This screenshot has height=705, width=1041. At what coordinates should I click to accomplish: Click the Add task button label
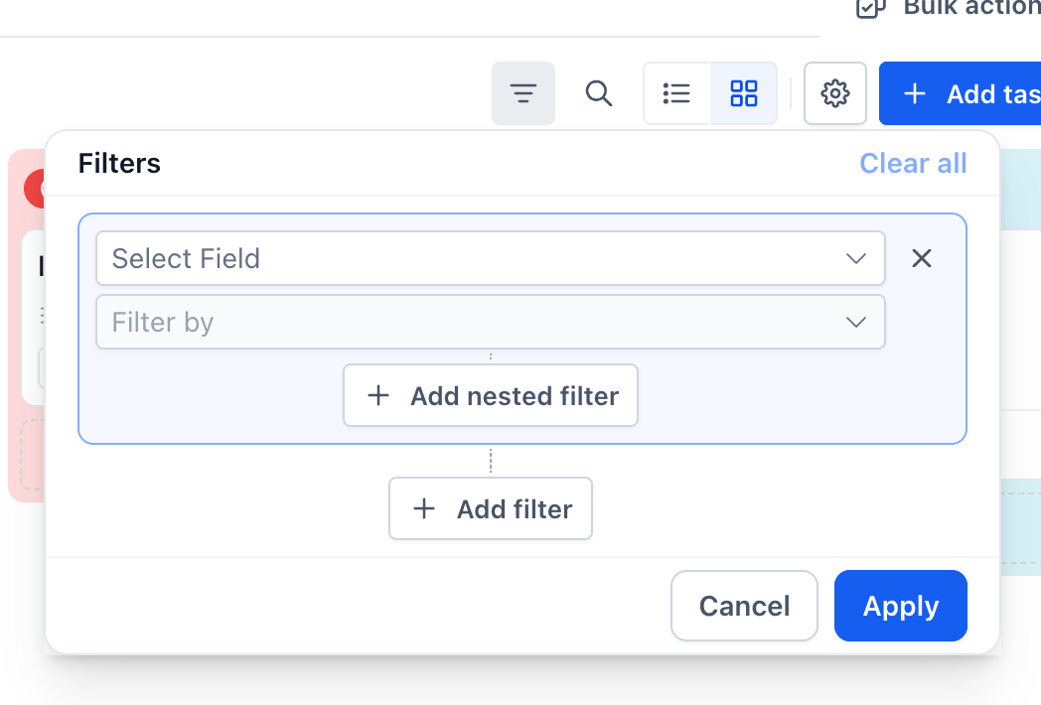tap(993, 93)
